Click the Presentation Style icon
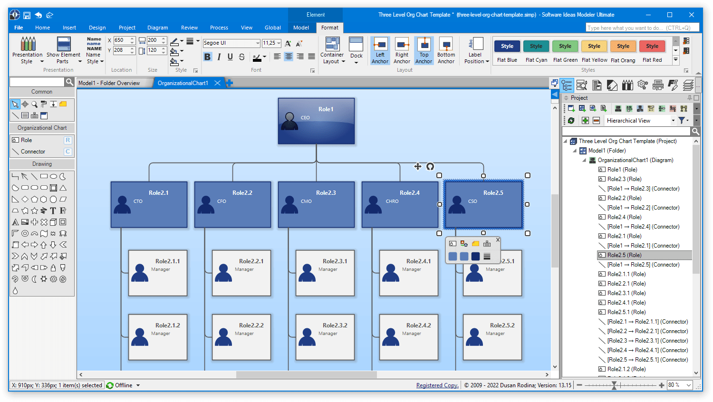The image size is (713, 402). click(x=27, y=50)
